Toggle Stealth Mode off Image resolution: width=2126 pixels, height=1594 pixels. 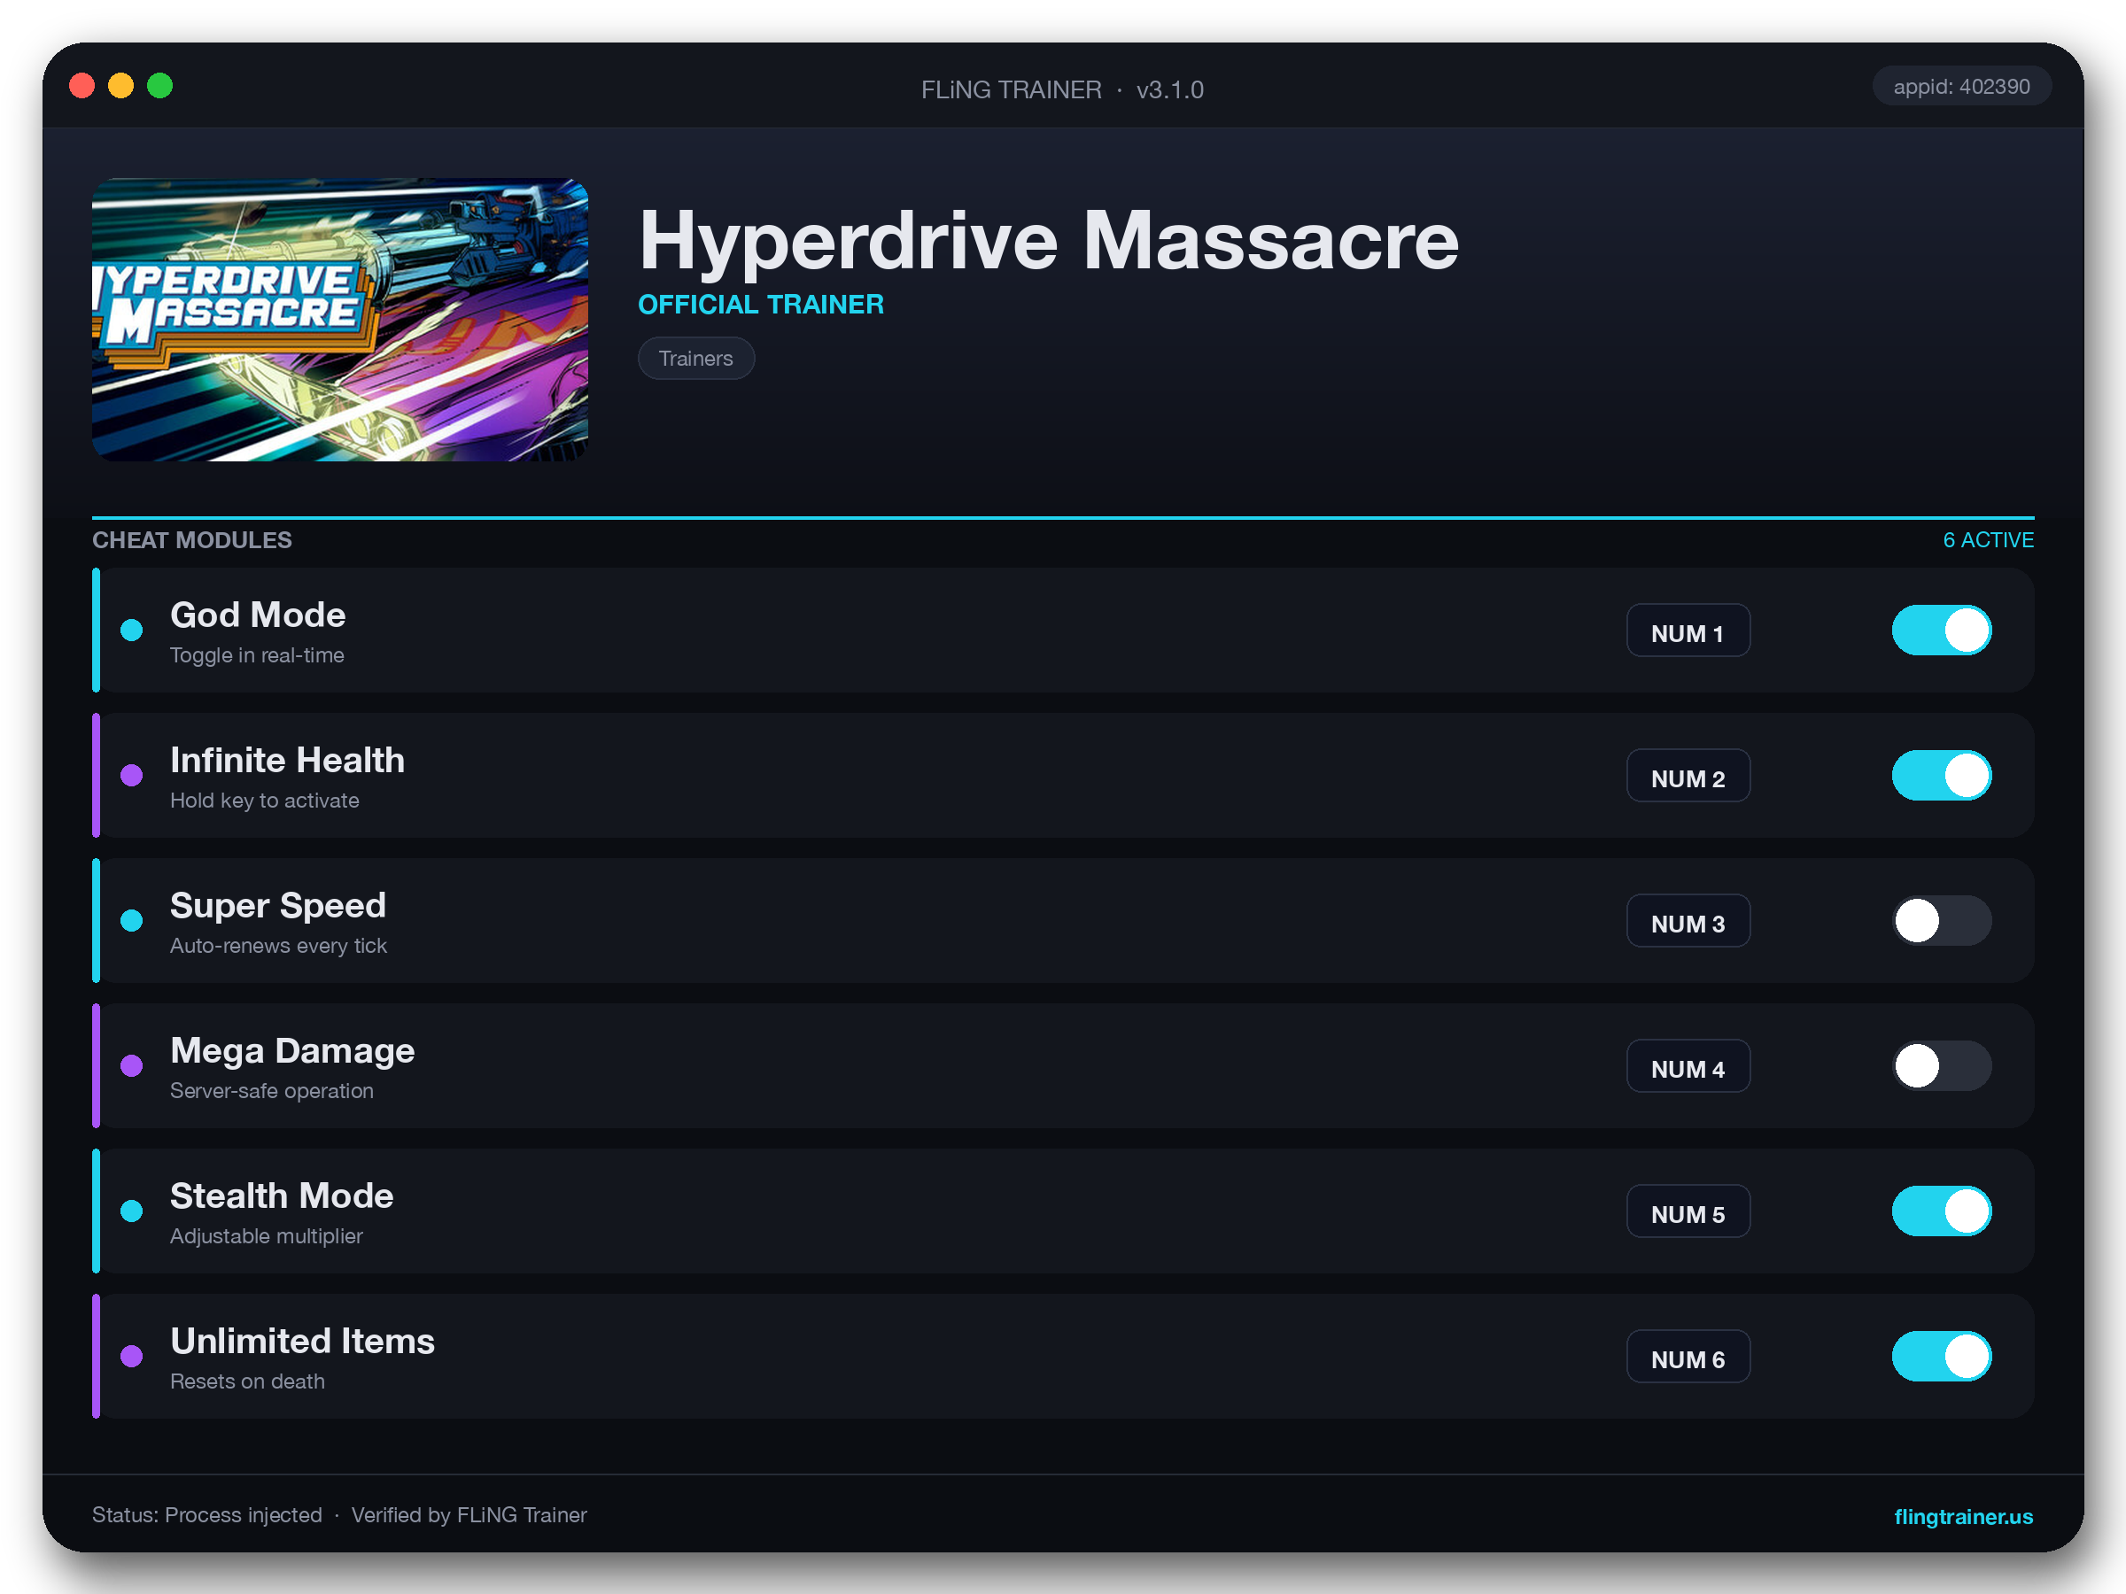(x=1942, y=1211)
